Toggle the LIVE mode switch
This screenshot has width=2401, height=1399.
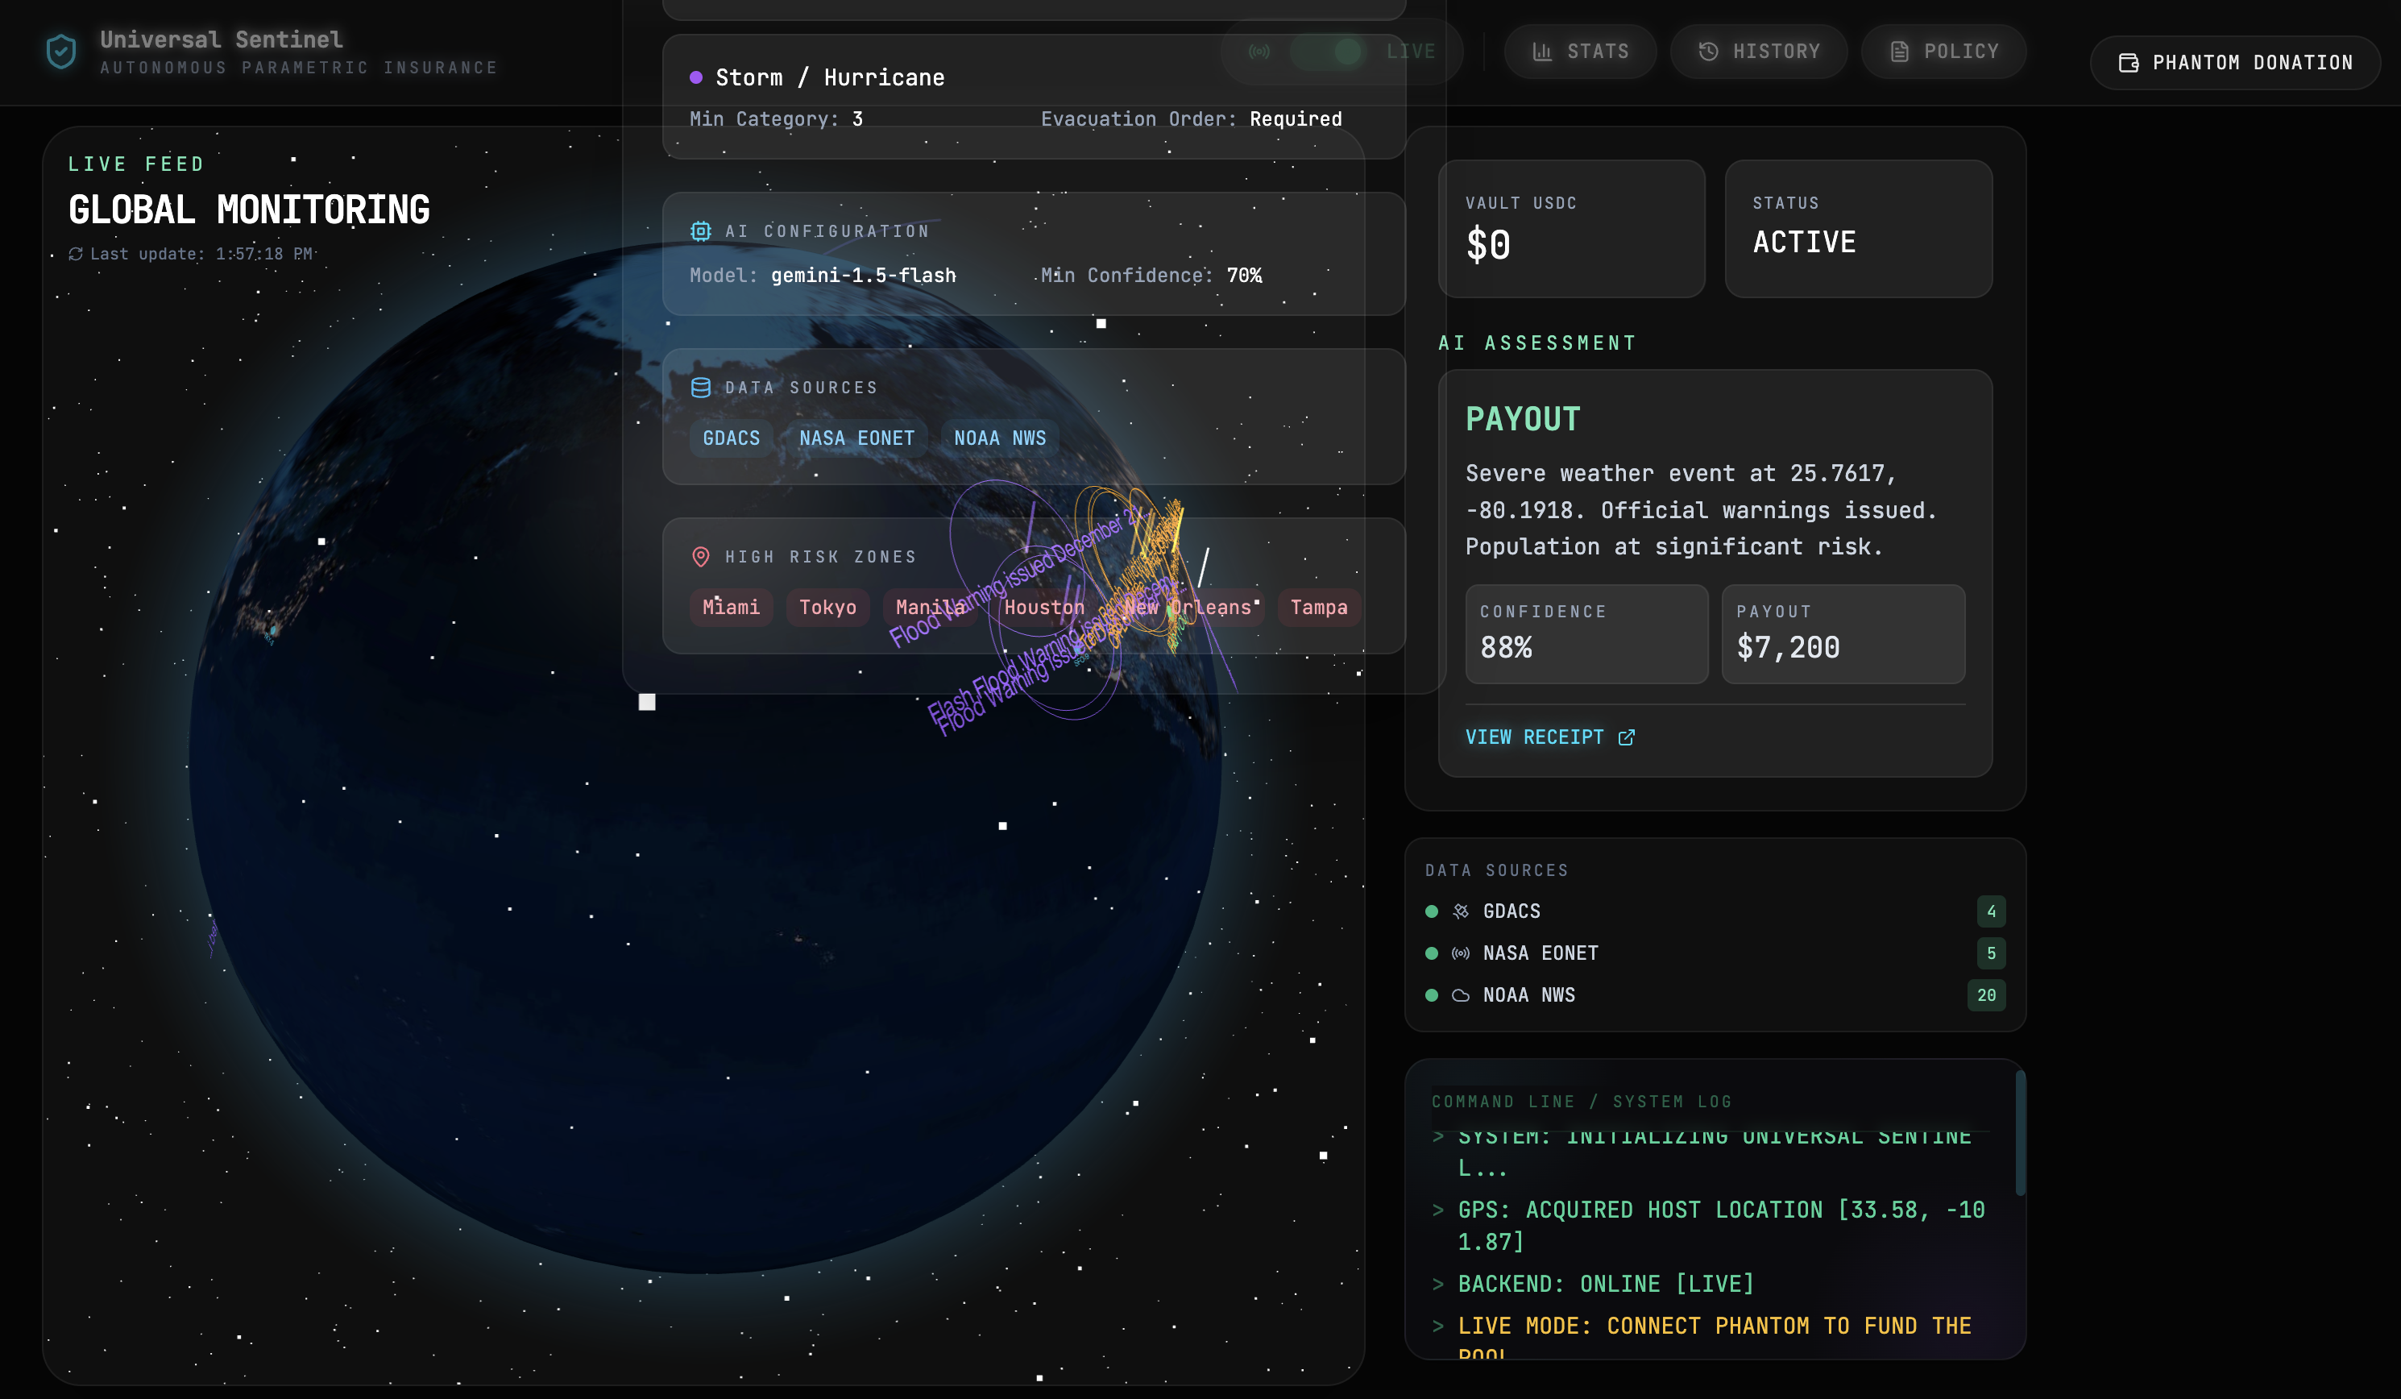coord(1328,52)
